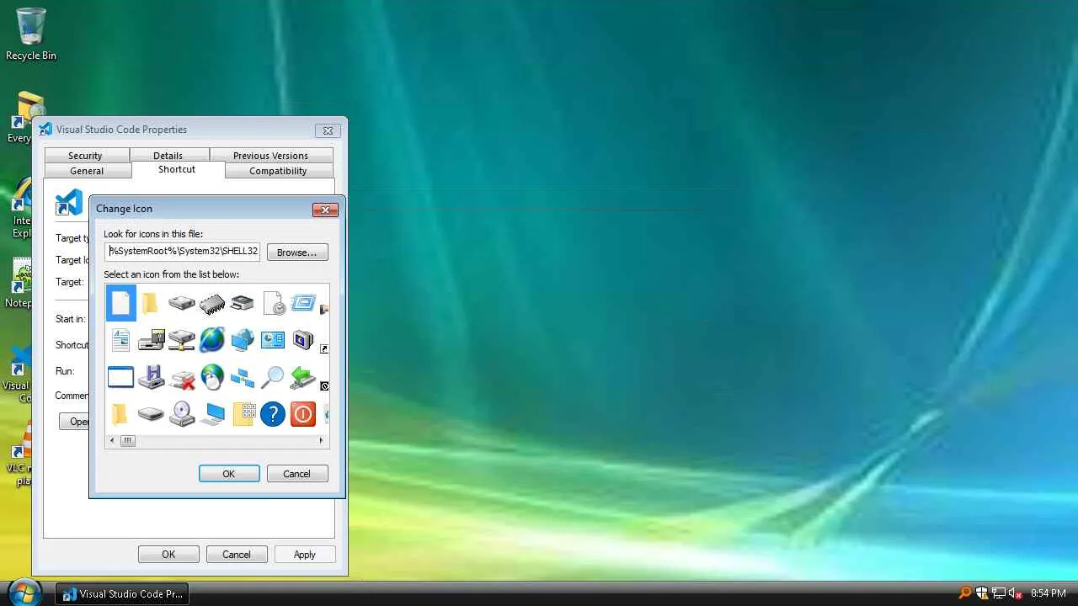Pick the folder icon beside the blank document
Screen dimensions: 1078x606
pos(151,303)
